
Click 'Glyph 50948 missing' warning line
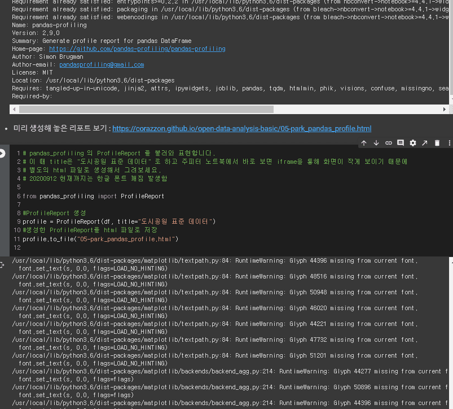[215, 293]
